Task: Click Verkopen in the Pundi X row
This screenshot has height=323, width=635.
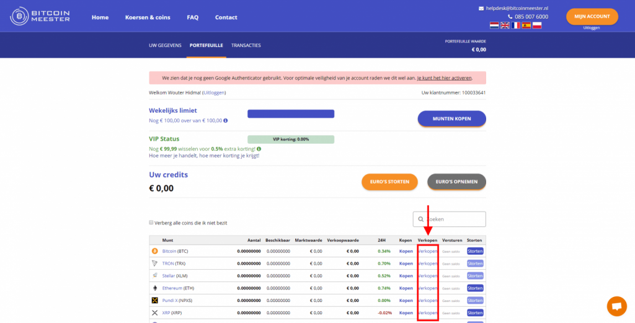Action: [x=428, y=301]
